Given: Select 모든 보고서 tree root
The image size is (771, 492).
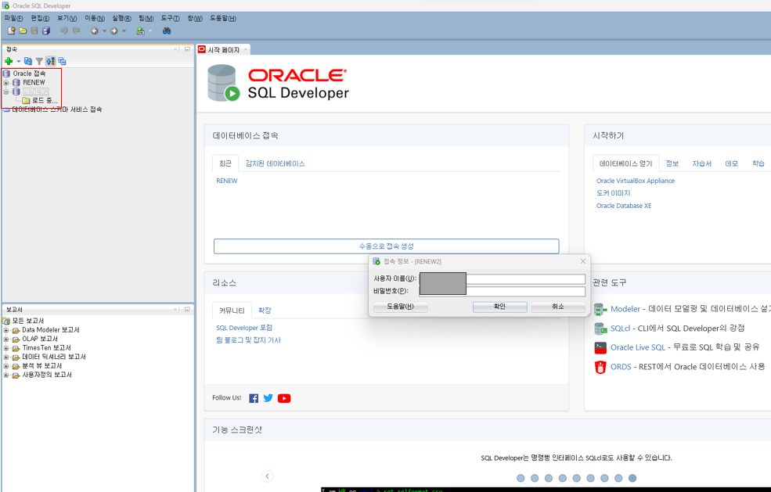Looking at the screenshot, I should pos(27,321).
